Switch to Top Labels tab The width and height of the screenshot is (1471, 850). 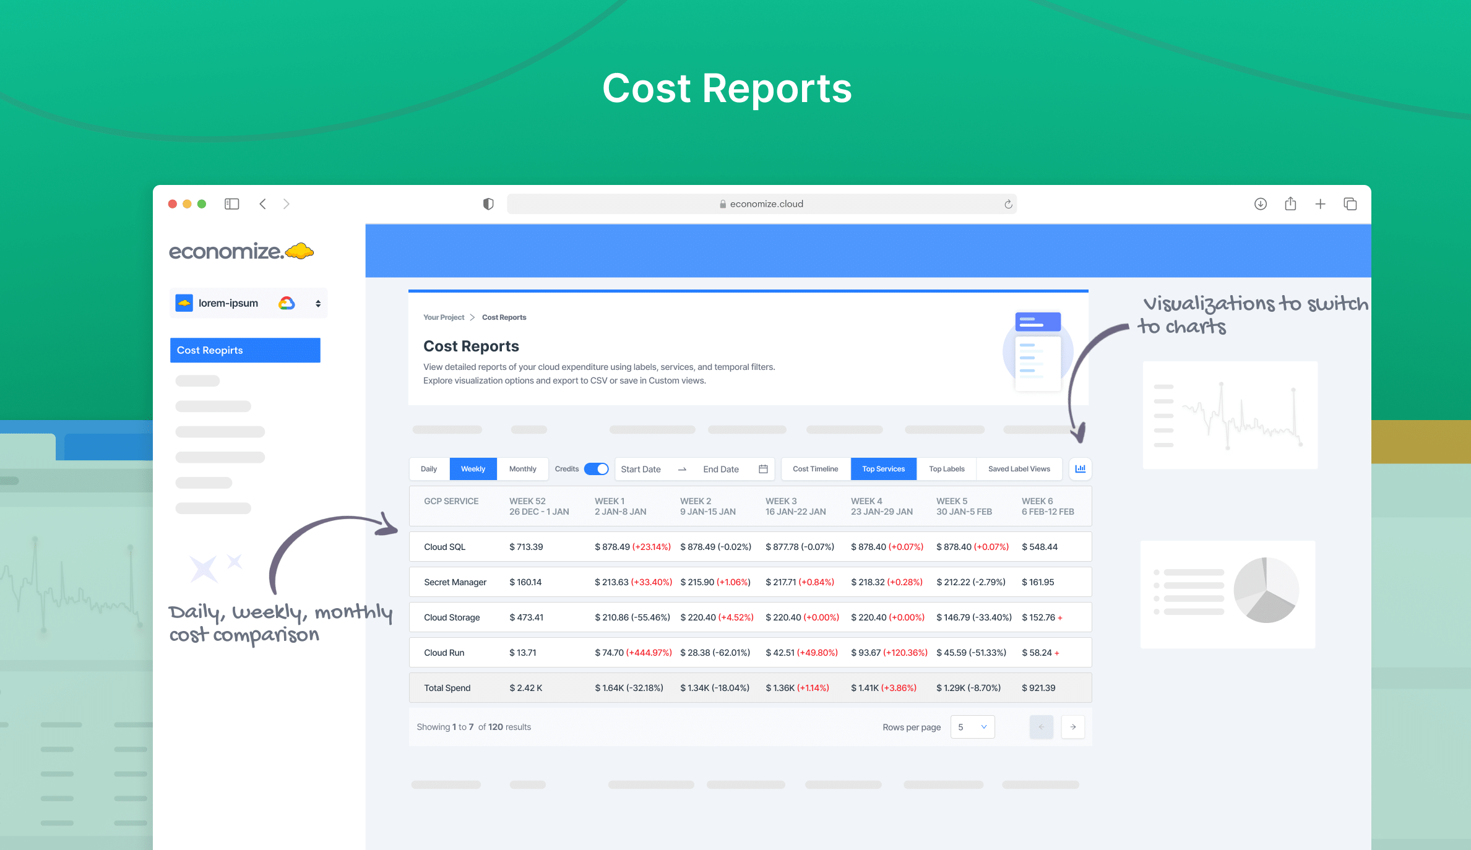[x=946, y=469]
